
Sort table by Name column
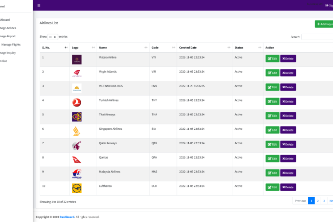point(123,48)
